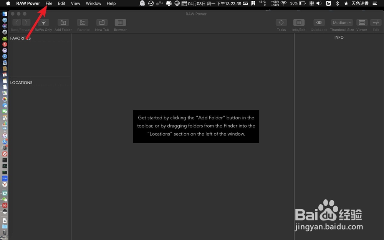Open the Apple menu
Viewport: 384px width, 240px height.
(x=8, y=3)
